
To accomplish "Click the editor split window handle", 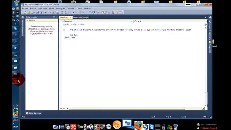I will tap(206, 25).
